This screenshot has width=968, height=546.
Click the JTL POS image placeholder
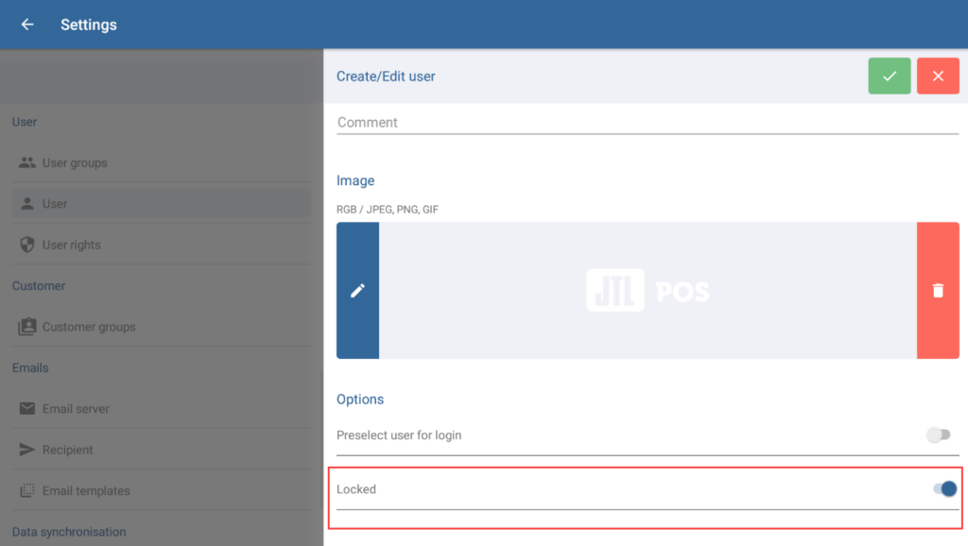pos(648,291)
